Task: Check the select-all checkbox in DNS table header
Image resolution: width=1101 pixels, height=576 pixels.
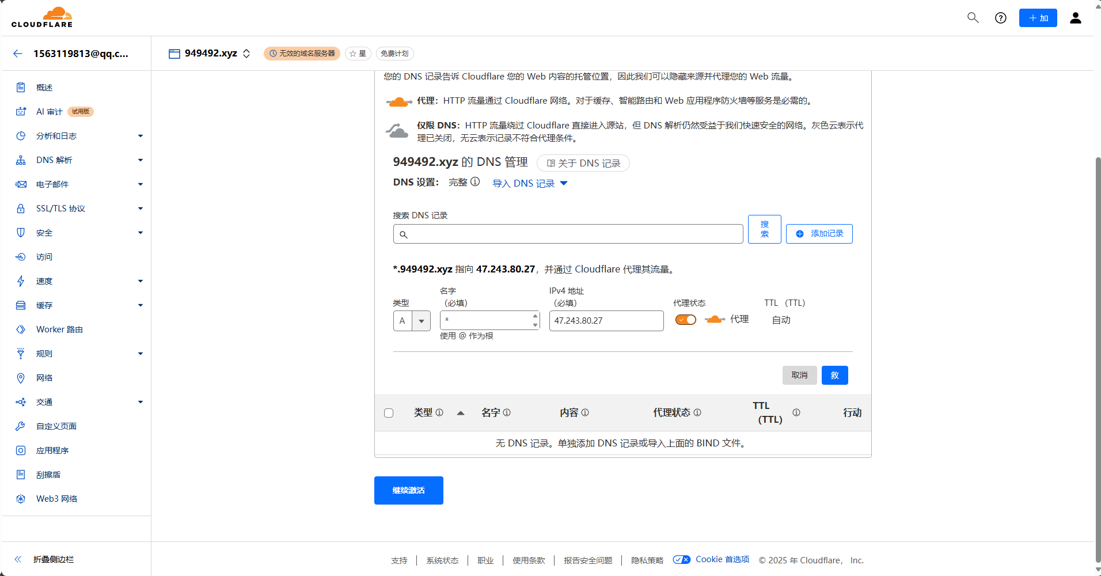Action: (389, 413)
